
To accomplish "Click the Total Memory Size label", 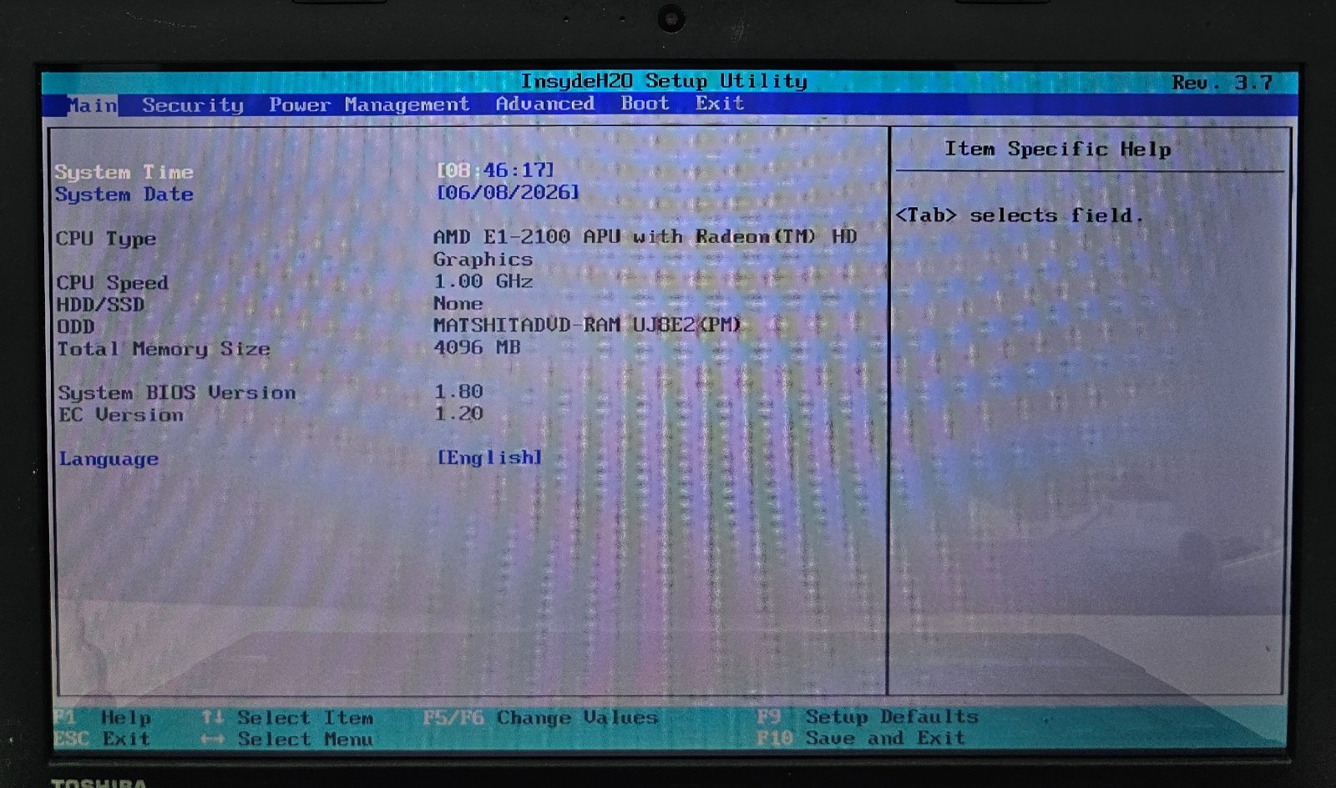I will coord(164,349).
